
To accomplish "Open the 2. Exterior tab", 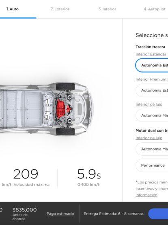I will 60,9.
